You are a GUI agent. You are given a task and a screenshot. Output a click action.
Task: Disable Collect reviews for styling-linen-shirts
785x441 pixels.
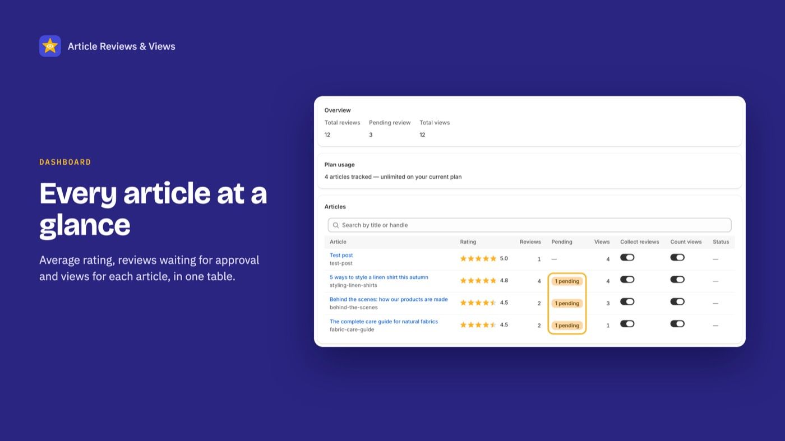627,279
